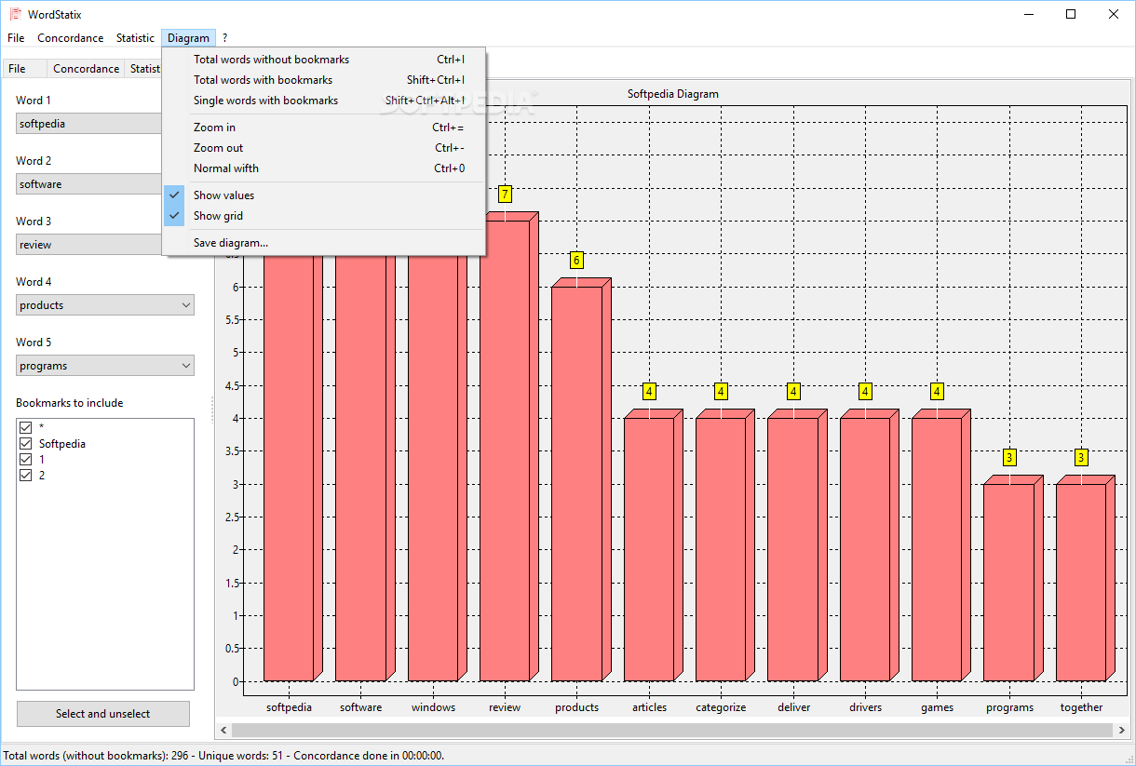Maximize the WordStatix window
The image size is (1136, 766).
pos(1071,14)
